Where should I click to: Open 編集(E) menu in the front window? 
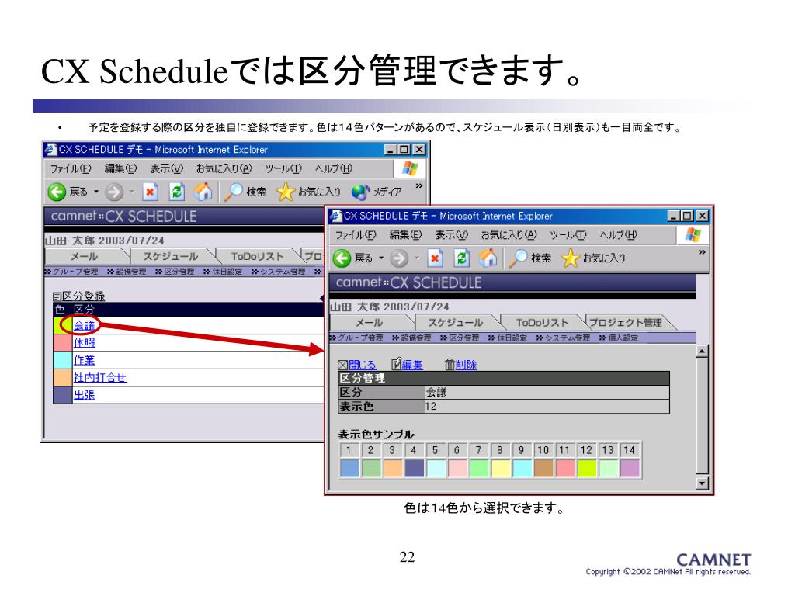coord(405,234)
